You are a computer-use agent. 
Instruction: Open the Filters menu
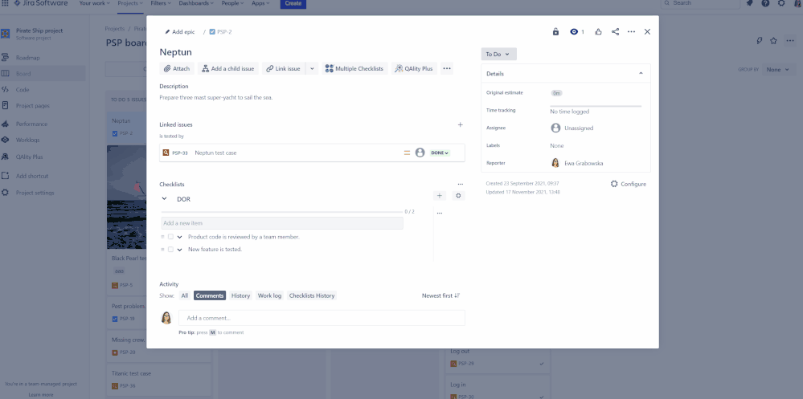pos(161,3)
